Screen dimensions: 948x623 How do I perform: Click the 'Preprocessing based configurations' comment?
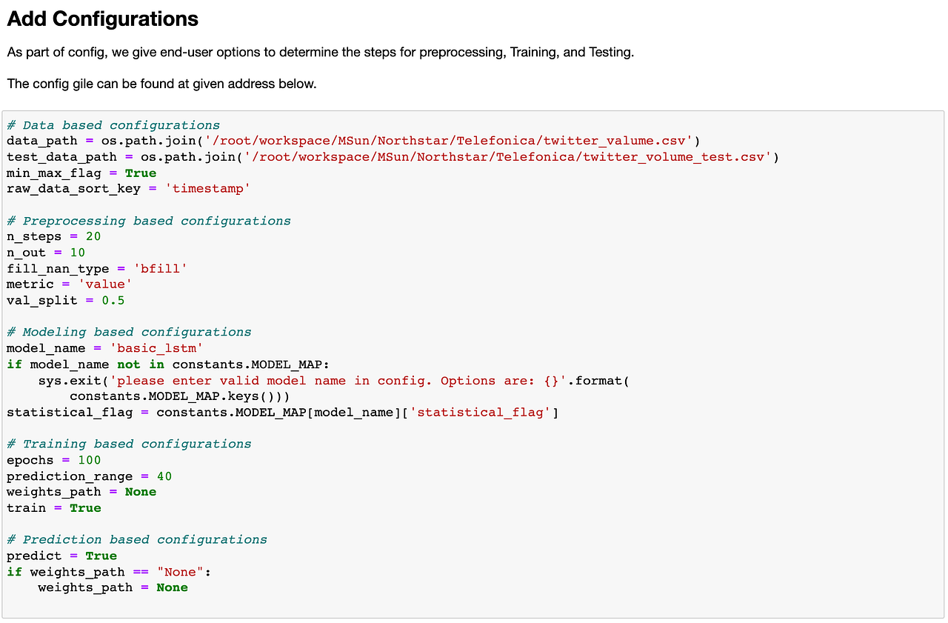click(148, 220)
